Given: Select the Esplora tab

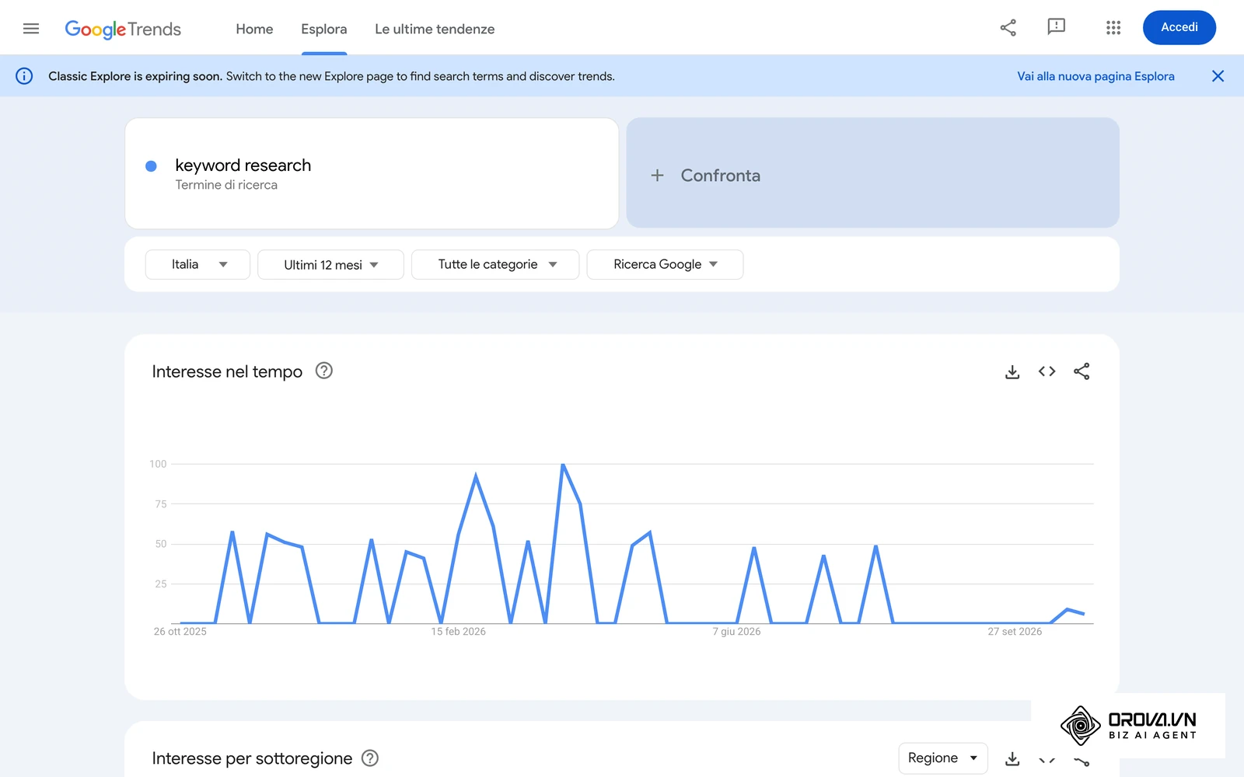Looking at the screenshot, I should coord(324,29).
